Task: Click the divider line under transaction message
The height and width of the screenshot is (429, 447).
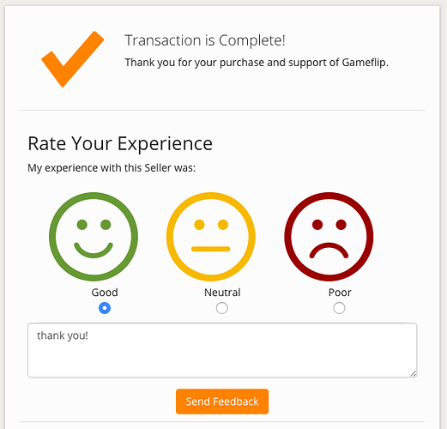Action: (x=222, y=110)
